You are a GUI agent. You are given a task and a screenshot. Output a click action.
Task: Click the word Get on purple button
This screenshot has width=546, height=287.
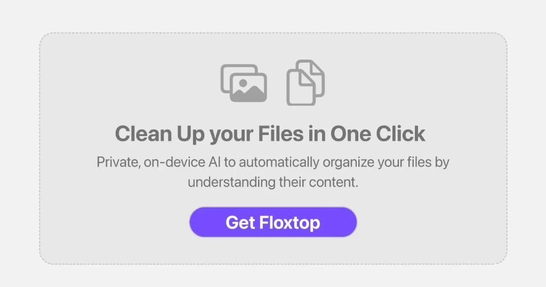[240, 222]
